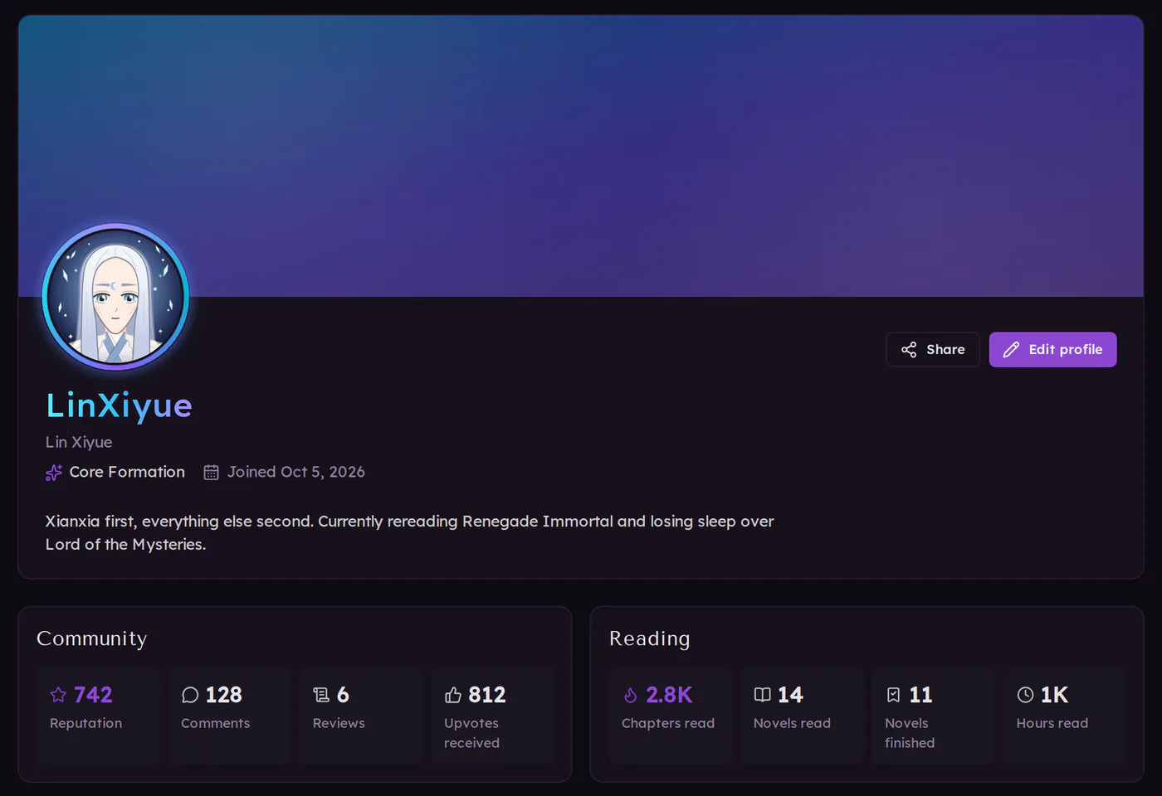Click the 2.8K chapters value
The image size is (1162, 796).
(x=669, y=695)
